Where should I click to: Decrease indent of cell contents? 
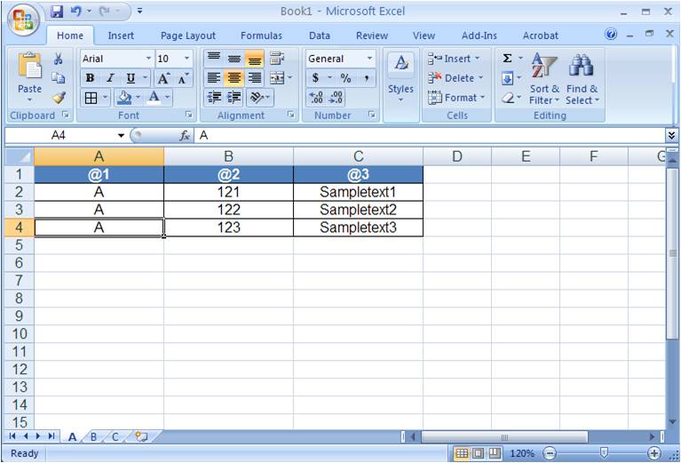click(x=214, y=98)
